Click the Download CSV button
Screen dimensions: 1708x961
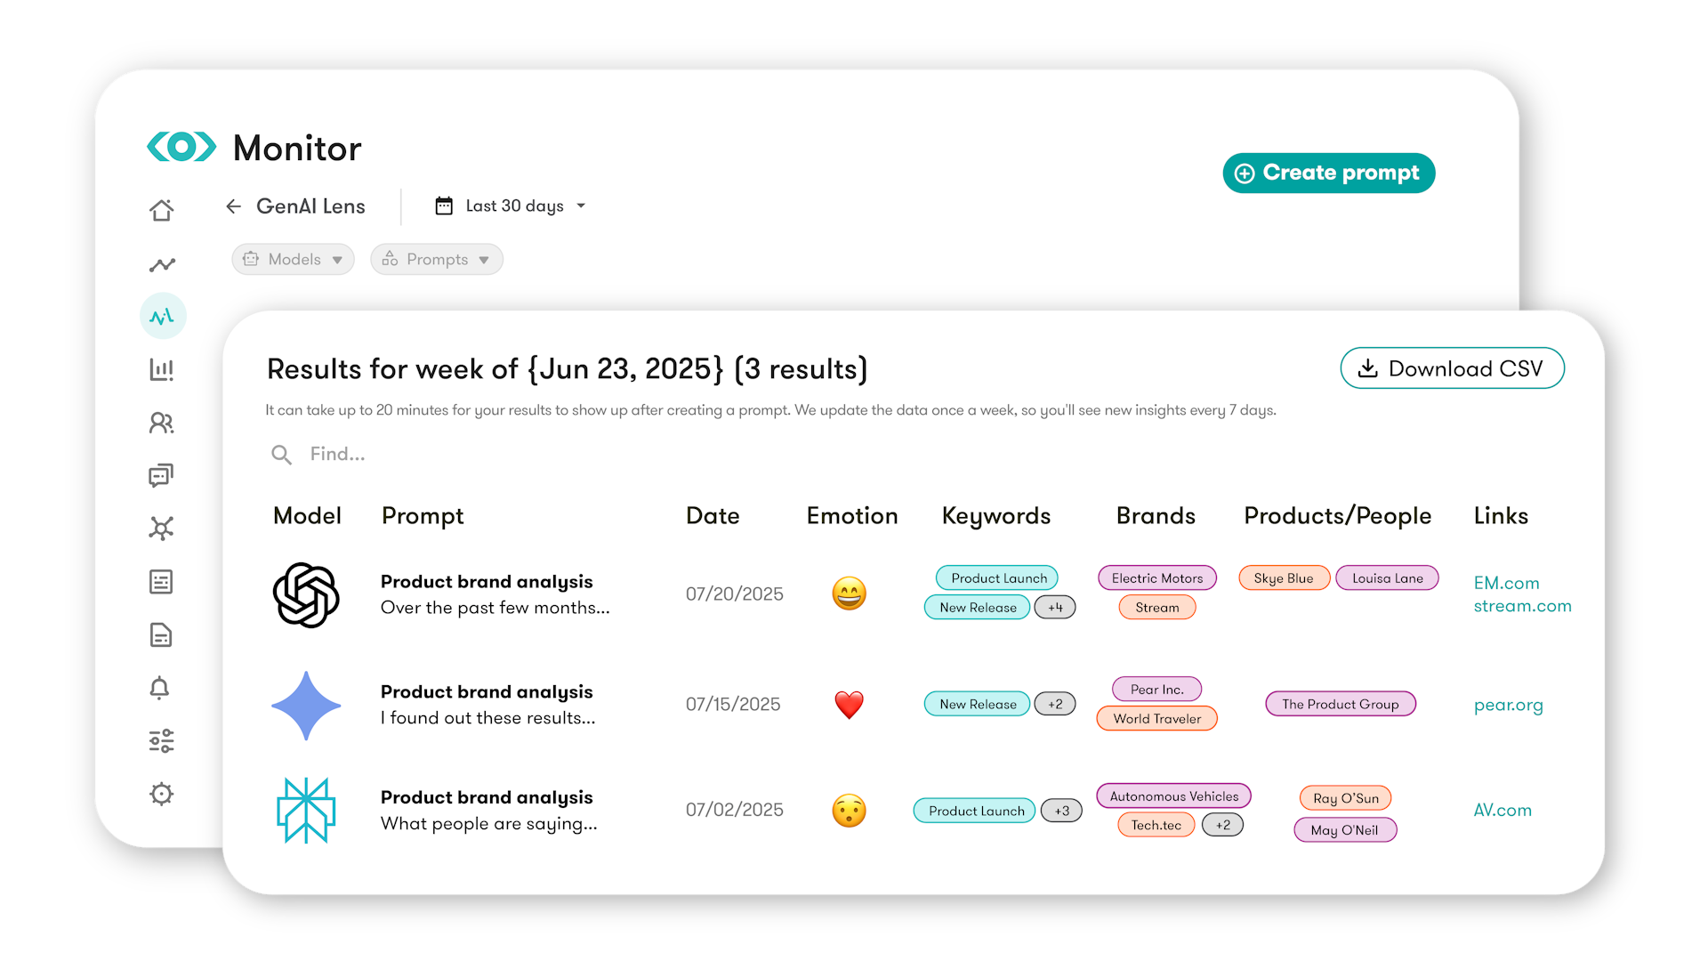[1452, 368]
